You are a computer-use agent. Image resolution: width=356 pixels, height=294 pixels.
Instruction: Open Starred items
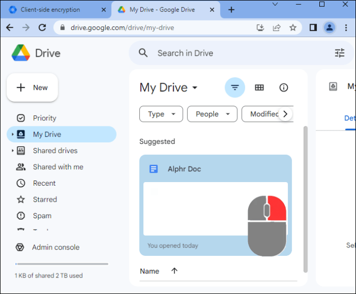coord(61,199)
